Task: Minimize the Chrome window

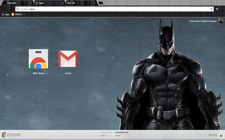Action: pos(211,2)
